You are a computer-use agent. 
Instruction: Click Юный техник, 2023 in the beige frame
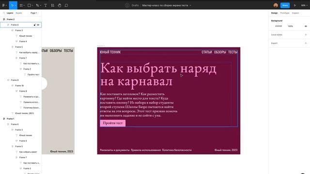[x=62, y=151]
